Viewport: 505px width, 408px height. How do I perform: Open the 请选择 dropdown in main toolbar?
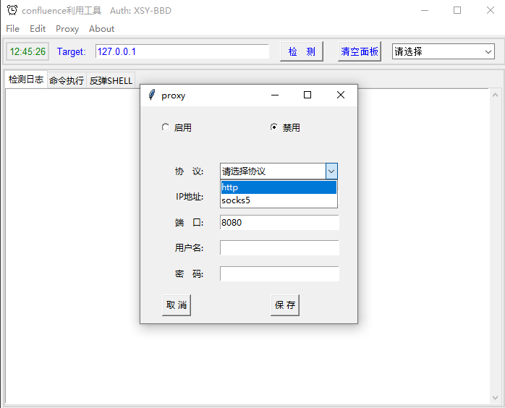pos(444,51)
